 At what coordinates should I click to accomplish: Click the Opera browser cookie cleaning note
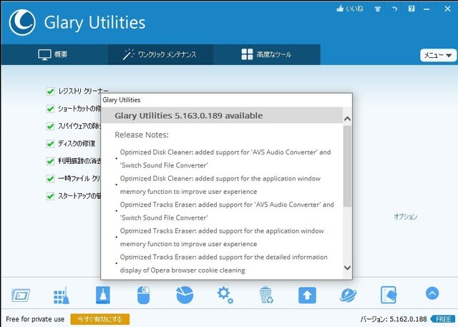(224, 263)
